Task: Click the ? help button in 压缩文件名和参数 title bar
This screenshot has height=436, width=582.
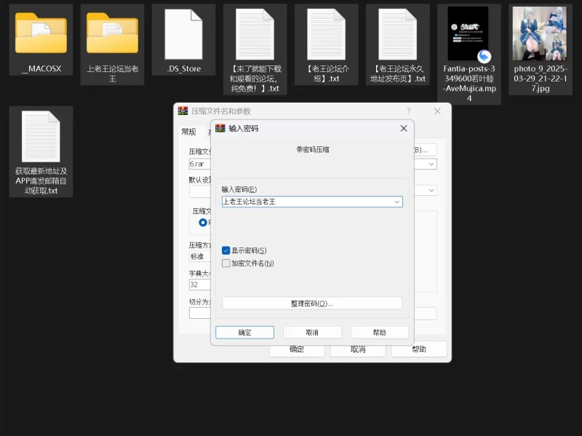Action: 408,111
